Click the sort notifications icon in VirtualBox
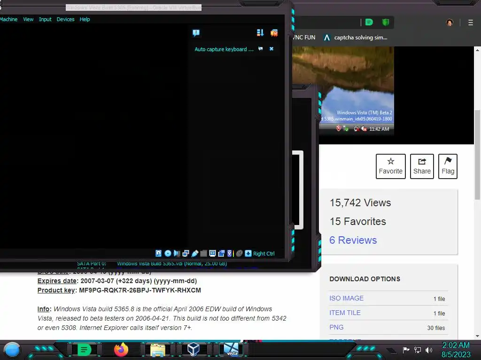 click(260, 33)
